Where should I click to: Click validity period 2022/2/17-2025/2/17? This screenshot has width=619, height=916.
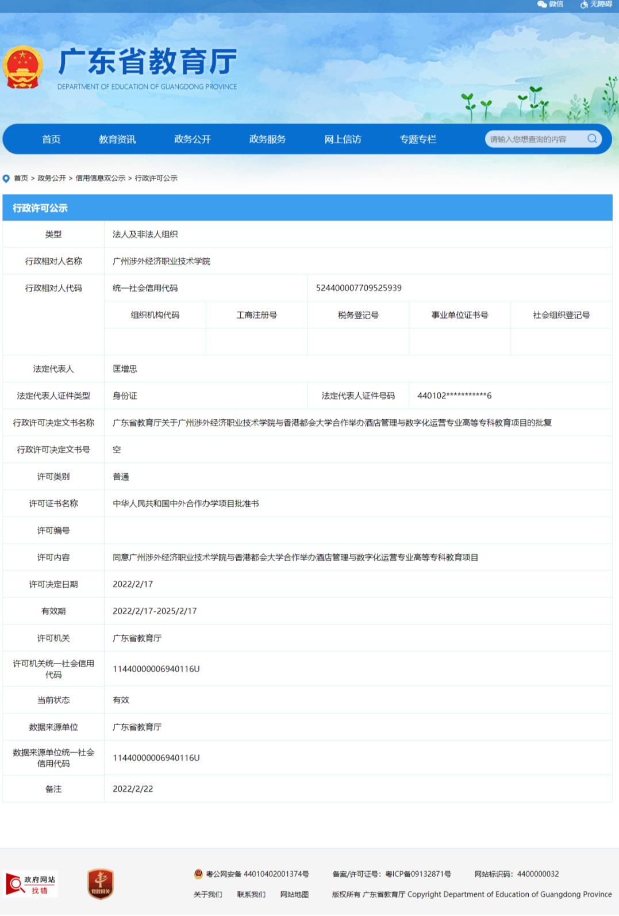pyautogui.click(x=155, y=611)
